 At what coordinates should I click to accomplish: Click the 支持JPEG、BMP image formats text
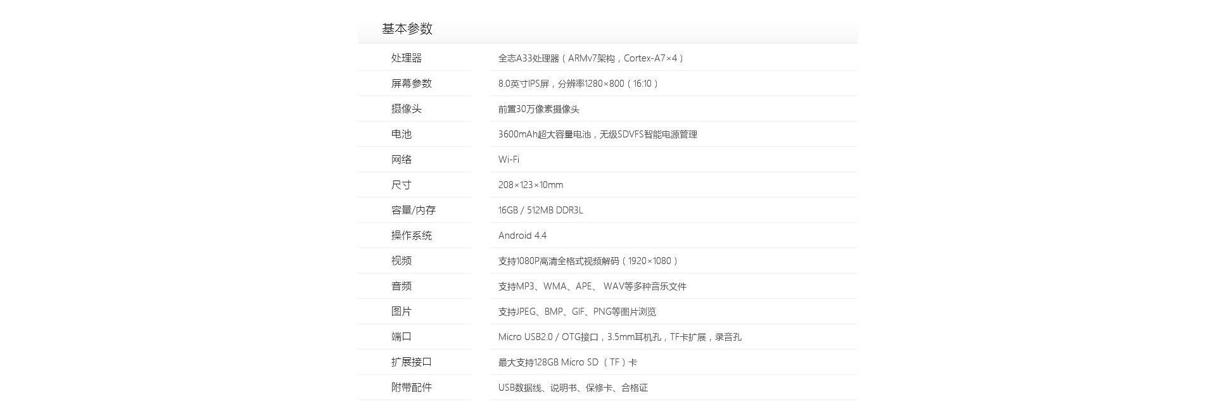(576, 312)
